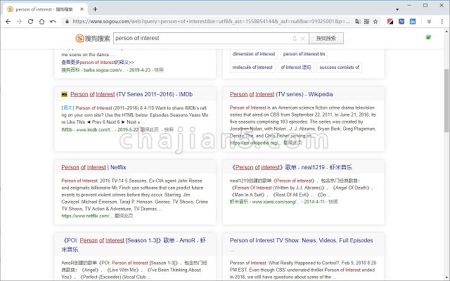450x281 pixels.
Task: Open the tab list dropdown arrow
Action: click(x=397, y=9)
